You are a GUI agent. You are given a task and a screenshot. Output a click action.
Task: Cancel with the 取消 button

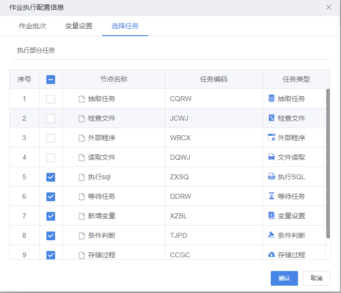point(317,278)
